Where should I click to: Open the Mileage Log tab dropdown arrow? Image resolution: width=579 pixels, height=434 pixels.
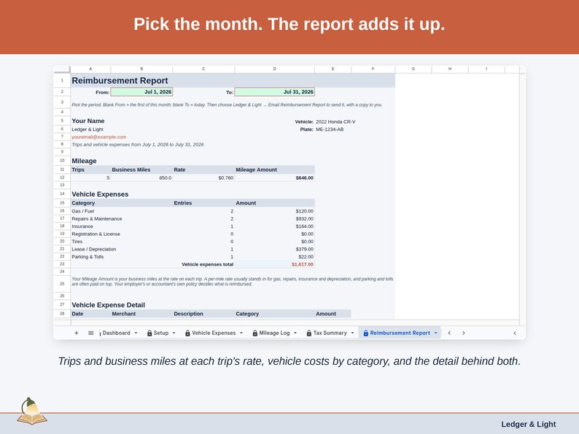(295, 333)
